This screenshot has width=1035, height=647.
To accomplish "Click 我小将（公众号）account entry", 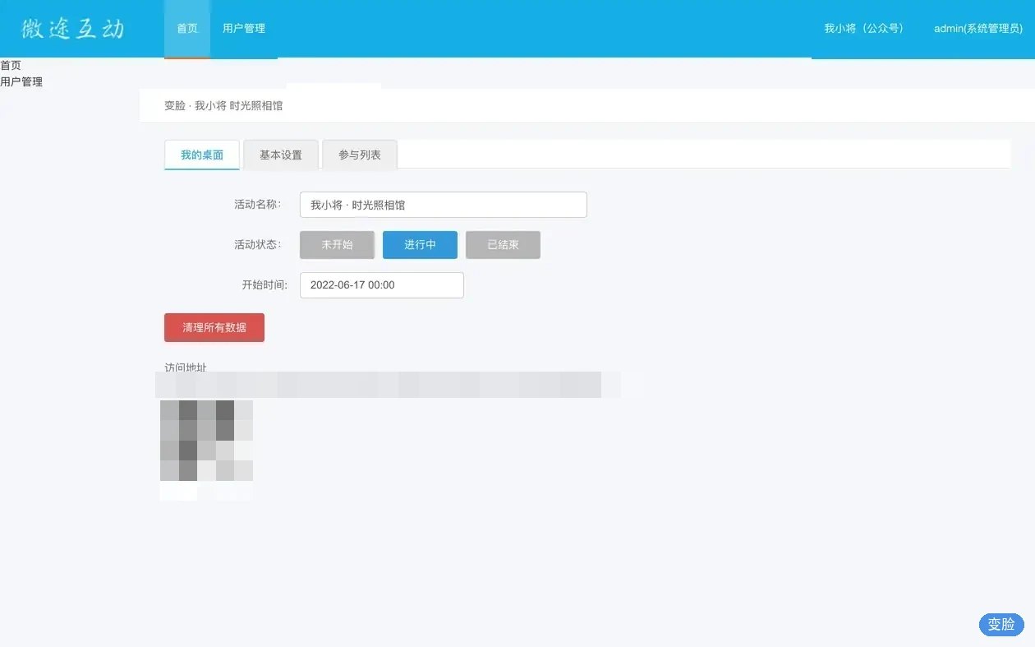I will [866, 29].
